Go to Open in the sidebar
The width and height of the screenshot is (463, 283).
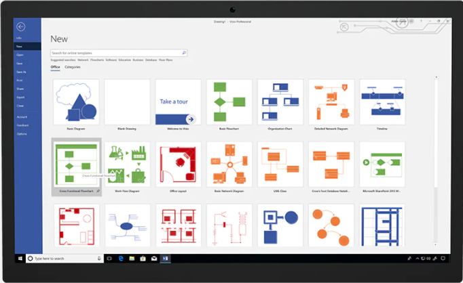(20, 55)
